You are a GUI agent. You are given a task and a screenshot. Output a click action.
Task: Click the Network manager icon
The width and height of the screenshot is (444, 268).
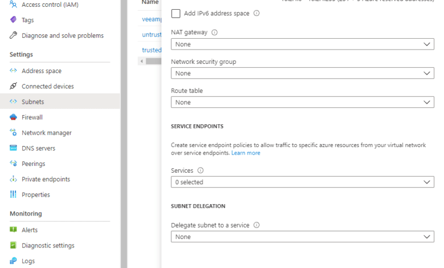coord(13,132)
